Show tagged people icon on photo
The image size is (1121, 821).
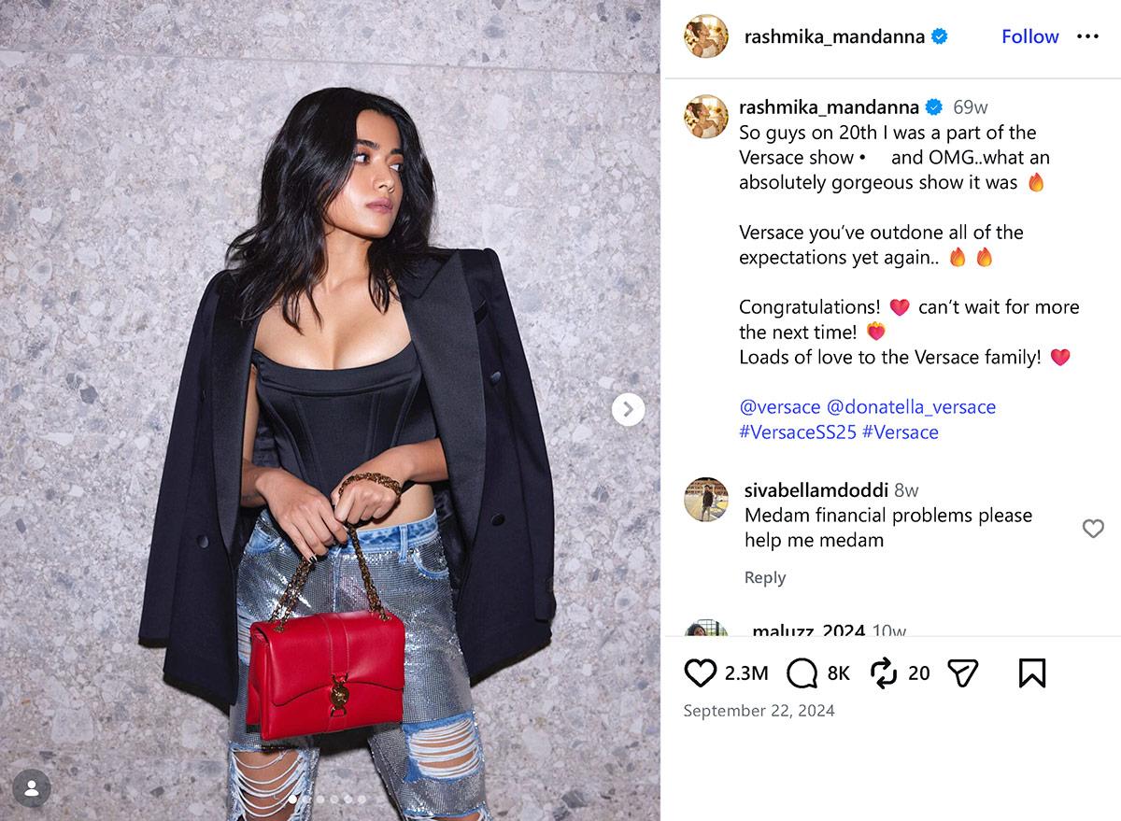click(32, 788)
